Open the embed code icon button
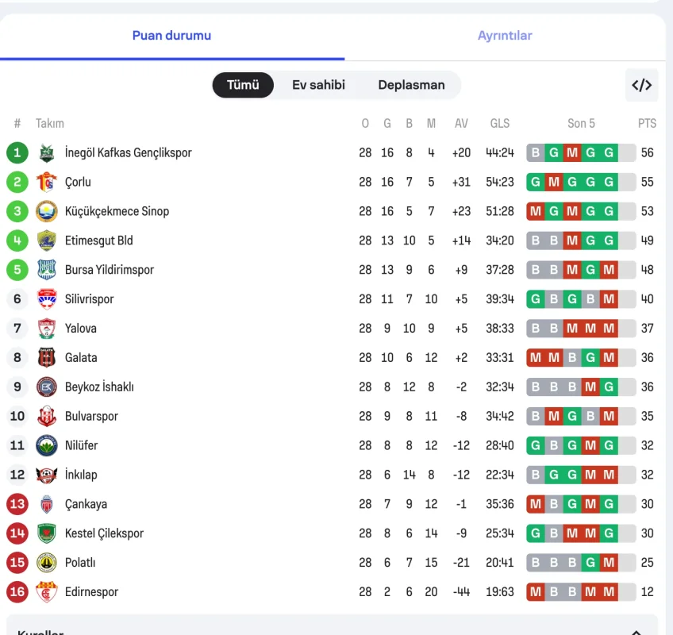This screenshot has width=673, height=635. (641, 85)
